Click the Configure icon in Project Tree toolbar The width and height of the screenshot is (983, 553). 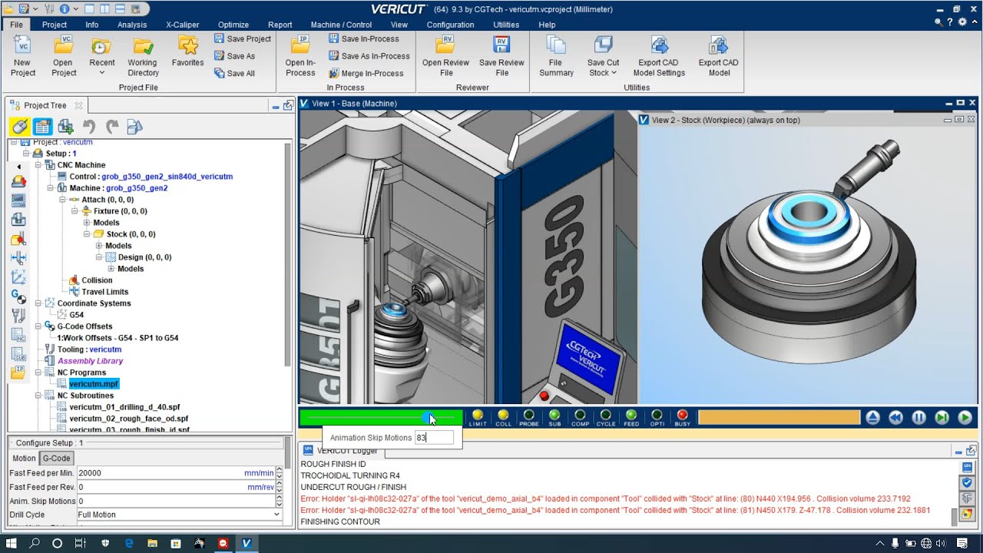(x=42, y=127)
